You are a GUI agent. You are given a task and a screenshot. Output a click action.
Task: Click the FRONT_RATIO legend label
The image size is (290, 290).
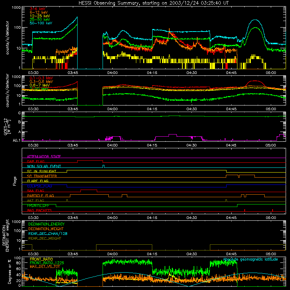(41, 259)
